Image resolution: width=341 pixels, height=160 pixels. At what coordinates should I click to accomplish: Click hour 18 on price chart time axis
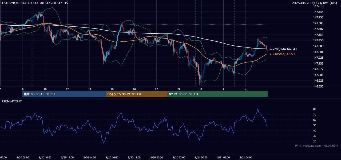pos(134,89)
